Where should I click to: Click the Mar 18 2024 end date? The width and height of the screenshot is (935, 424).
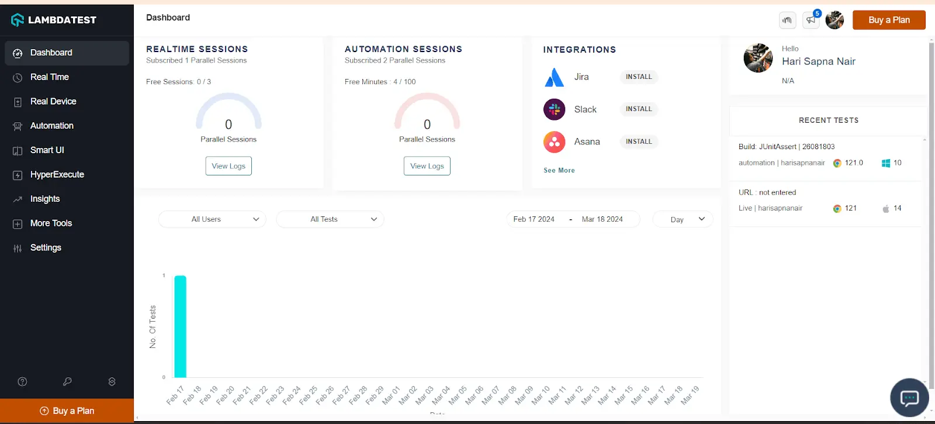[x=602, y=219]
